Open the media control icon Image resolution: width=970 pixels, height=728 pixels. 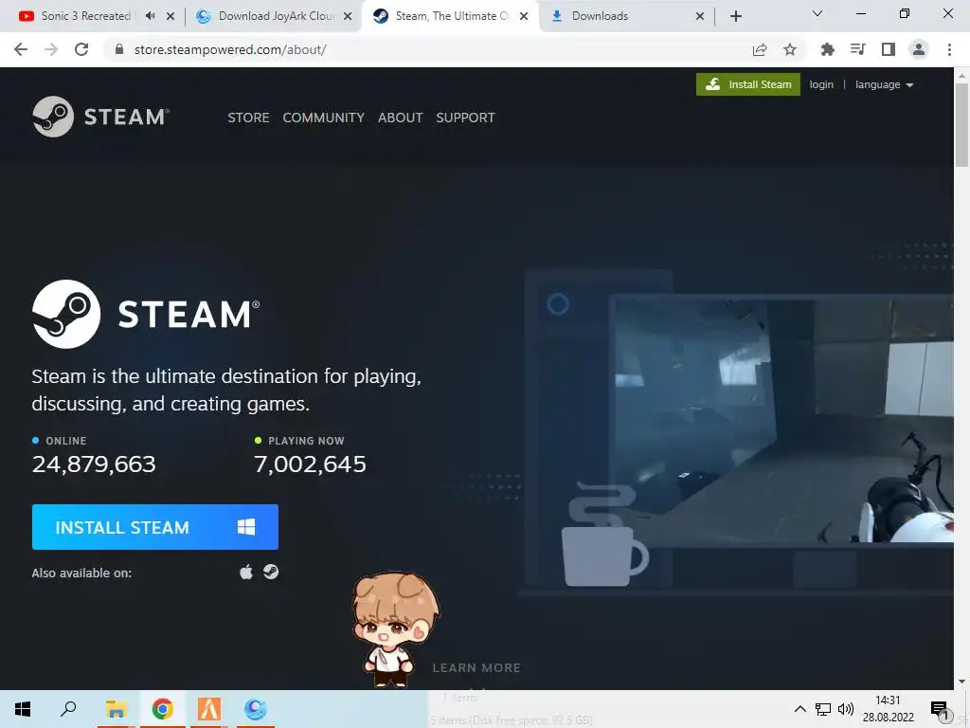tap(858, 49)
